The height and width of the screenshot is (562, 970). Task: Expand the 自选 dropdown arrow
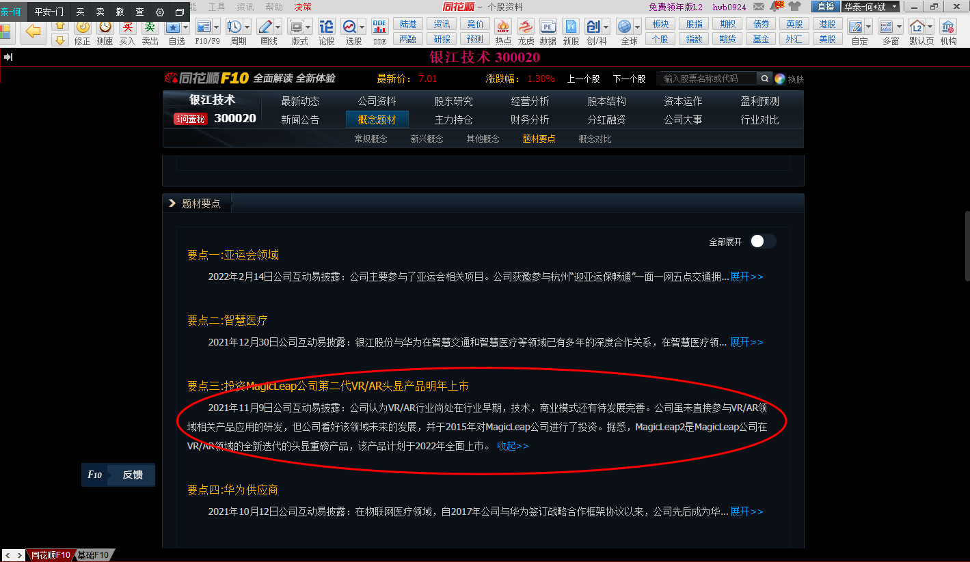(185, 28)
